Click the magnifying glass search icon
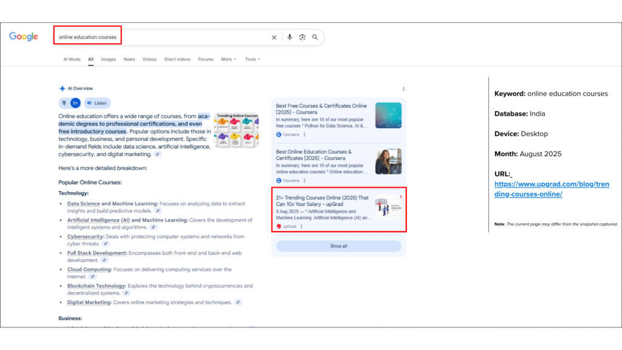Screen dimensions: 622x350 click(x=315, y=37)
